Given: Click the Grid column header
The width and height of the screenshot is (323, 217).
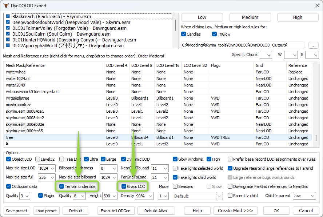Looking at the screenshot, I should [x=270, y=65].
